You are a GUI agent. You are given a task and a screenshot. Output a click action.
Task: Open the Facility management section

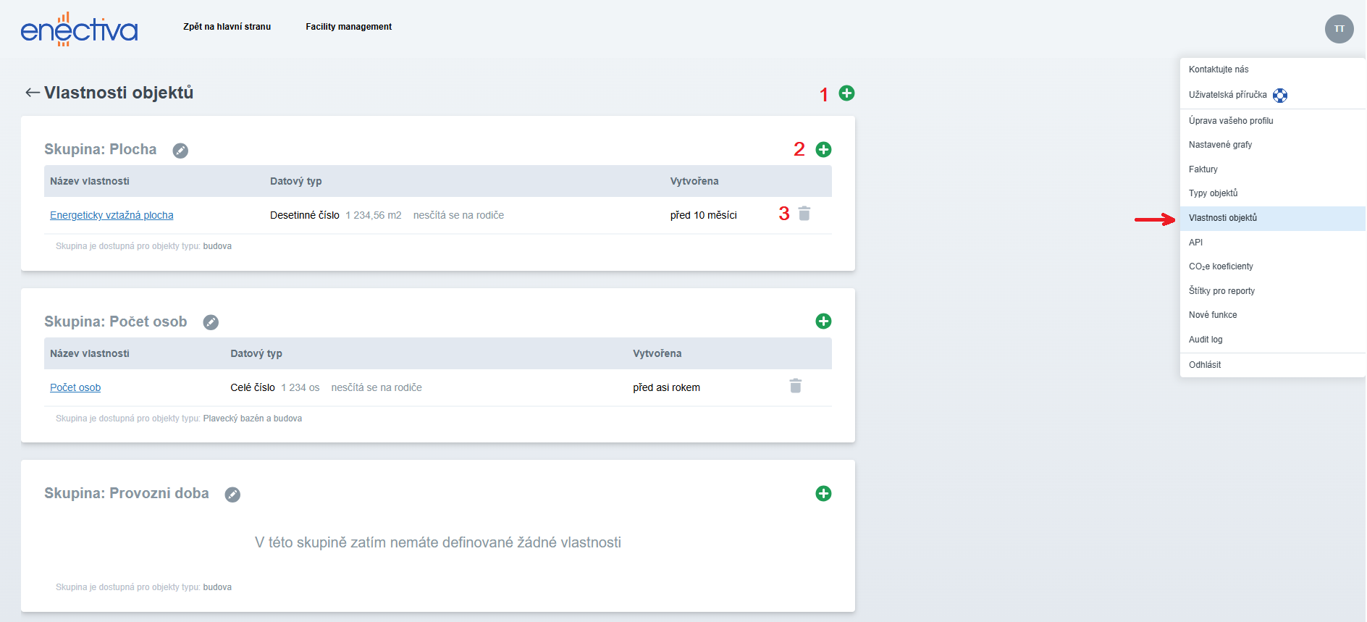(x=348, y=27)
